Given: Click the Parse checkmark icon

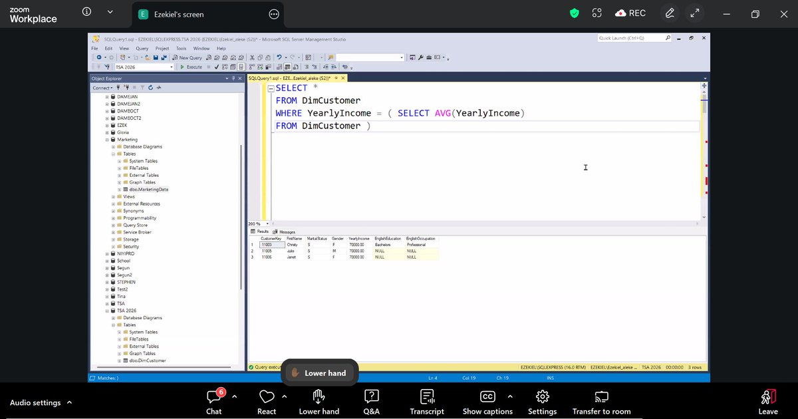Looking at the screenshot, I should 215,67.
